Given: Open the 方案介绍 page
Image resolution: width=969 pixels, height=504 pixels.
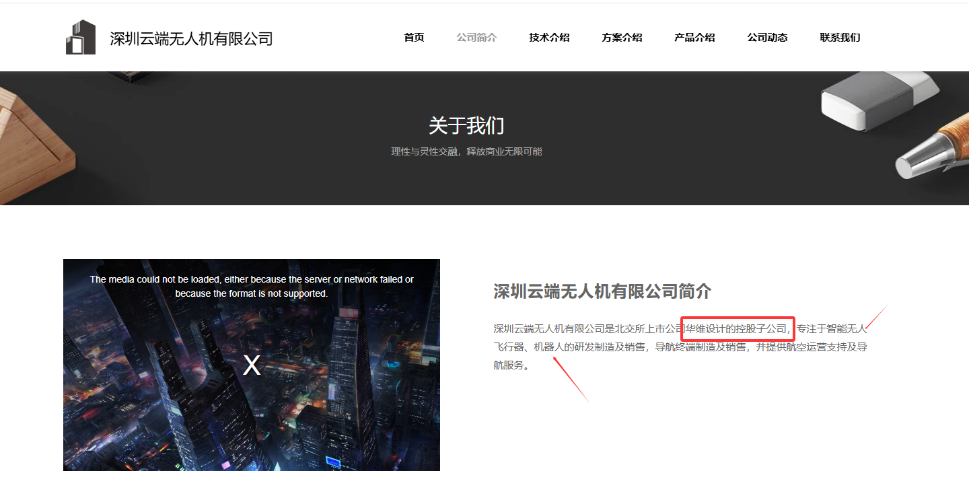Looking at the screenshot, I should 622,38.
